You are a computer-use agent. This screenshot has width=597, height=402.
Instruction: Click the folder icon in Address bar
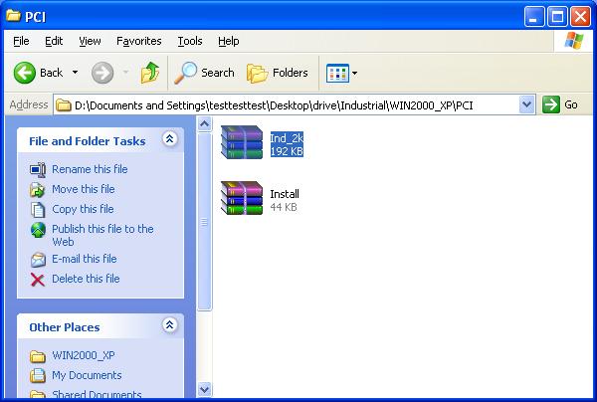64,105
